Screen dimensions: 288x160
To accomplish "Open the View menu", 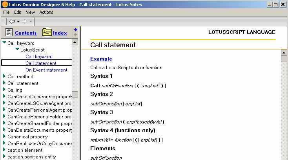I will [30, 12].
